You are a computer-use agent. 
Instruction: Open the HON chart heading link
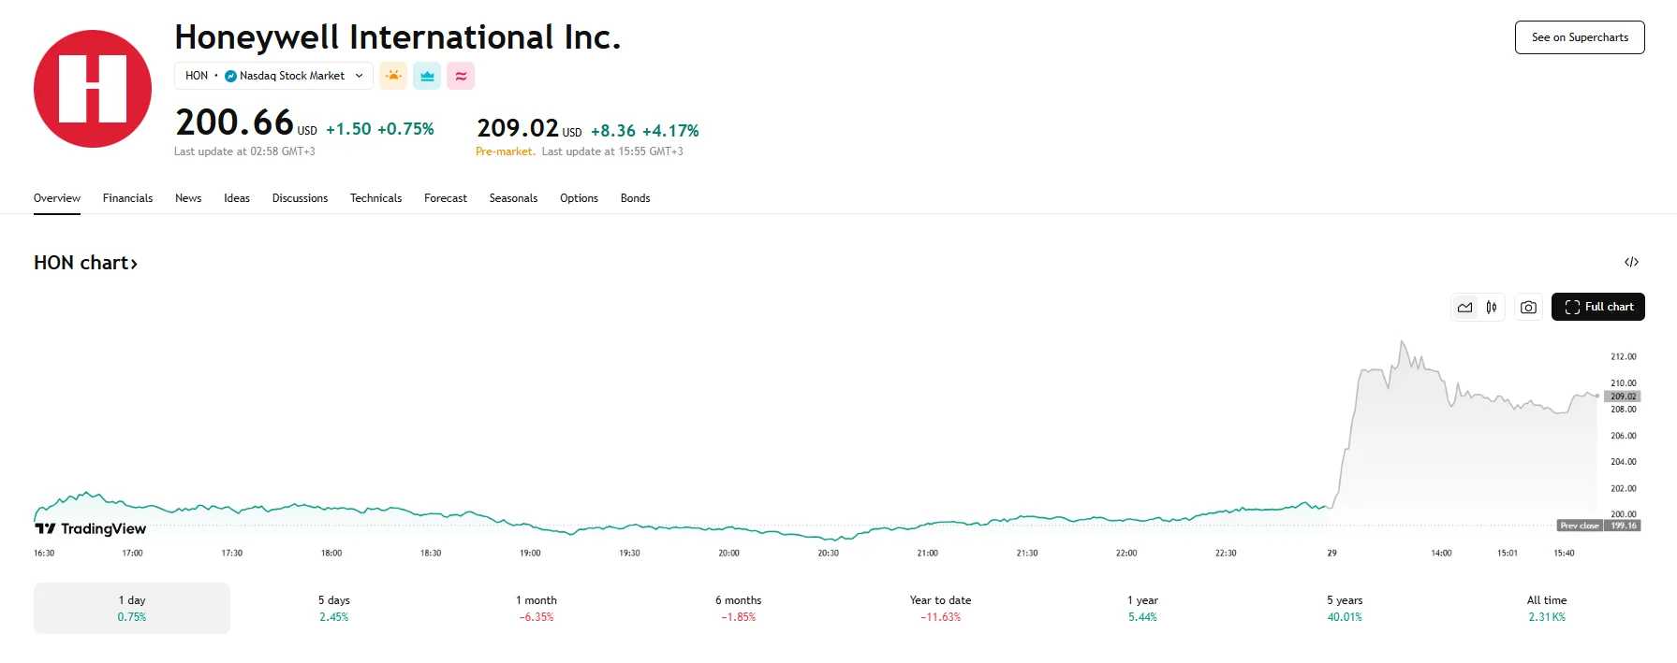pos(86,263)
